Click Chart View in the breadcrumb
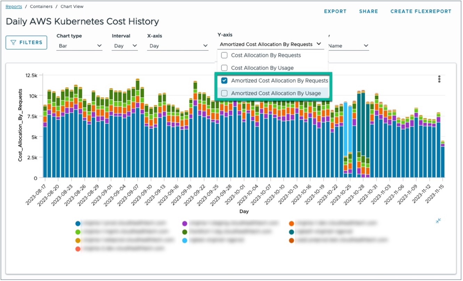This screenshot has height=281, width=463. pyautogui.click(x=72, y=6)
